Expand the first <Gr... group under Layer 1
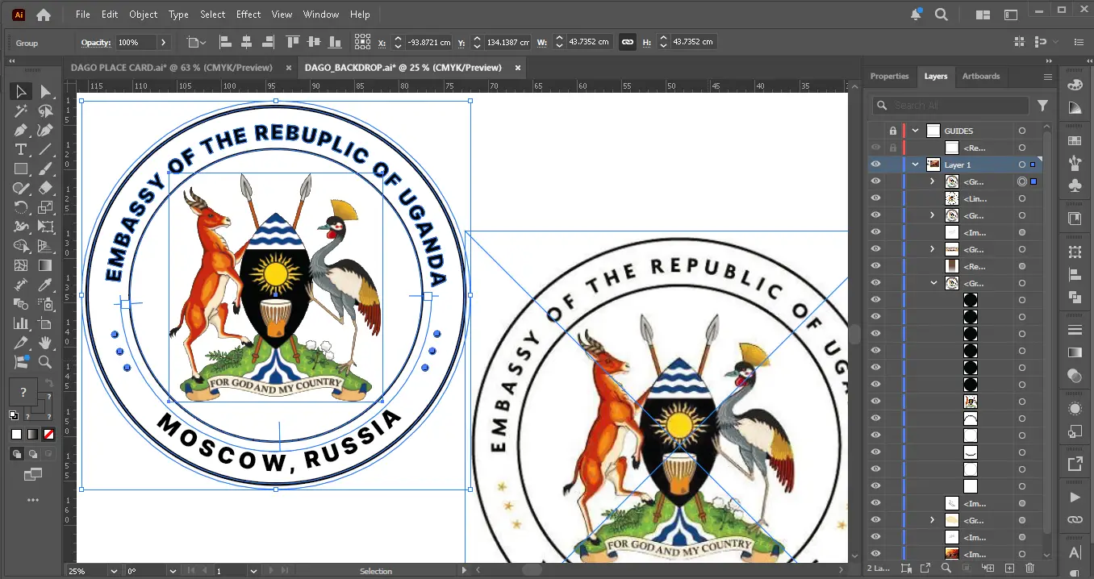The height and width of the screenshot is (579, 1094). [x=933, y=181]
